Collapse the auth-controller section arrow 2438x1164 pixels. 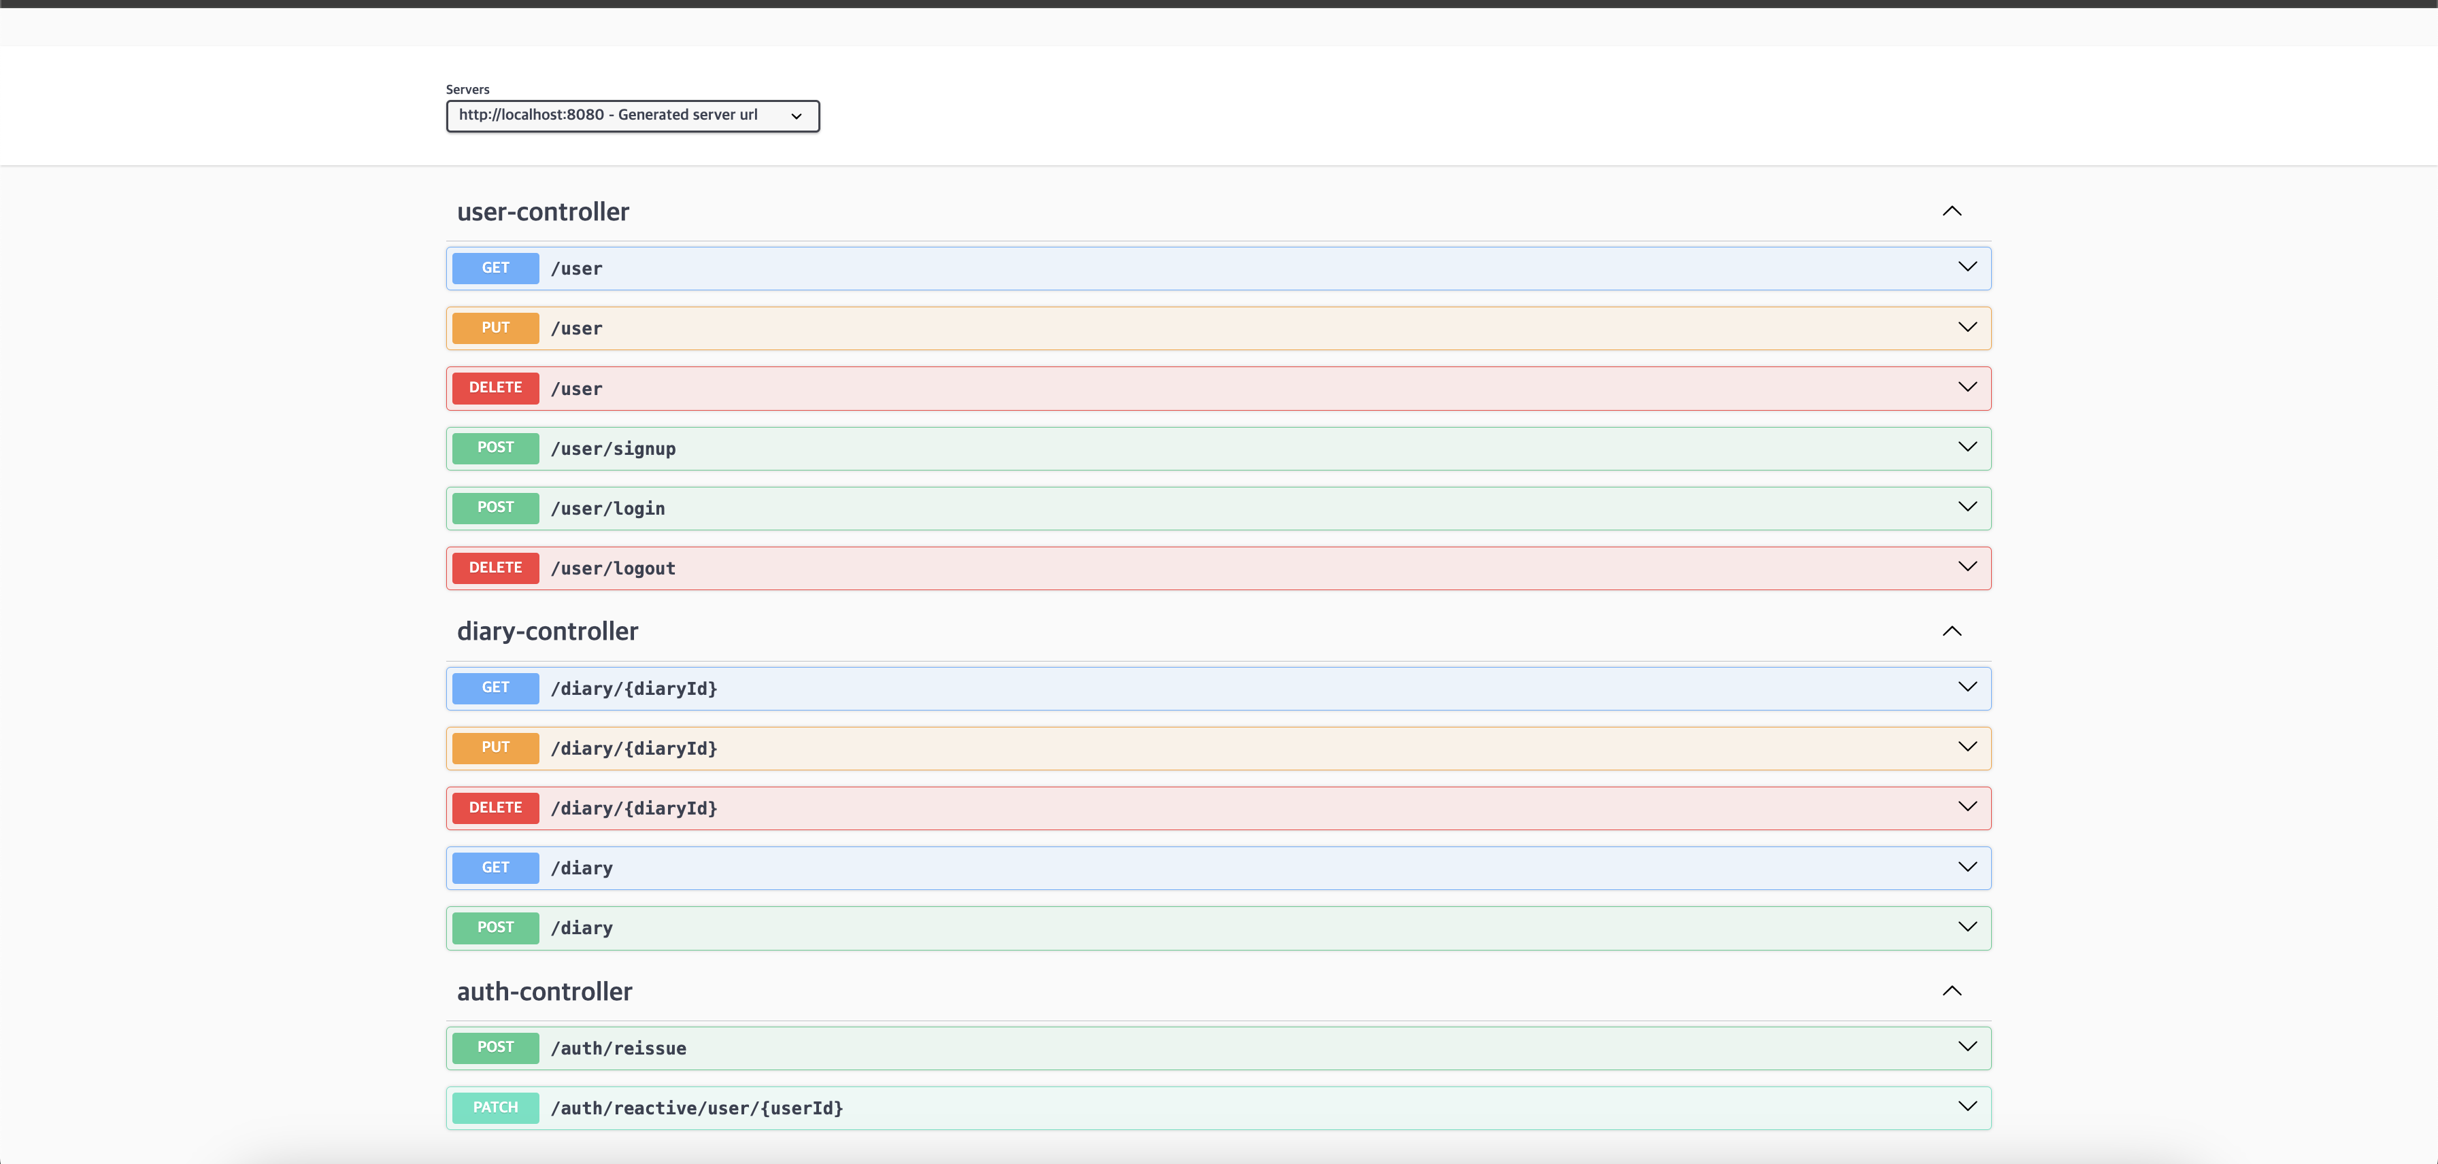(x=1952, y=991)
